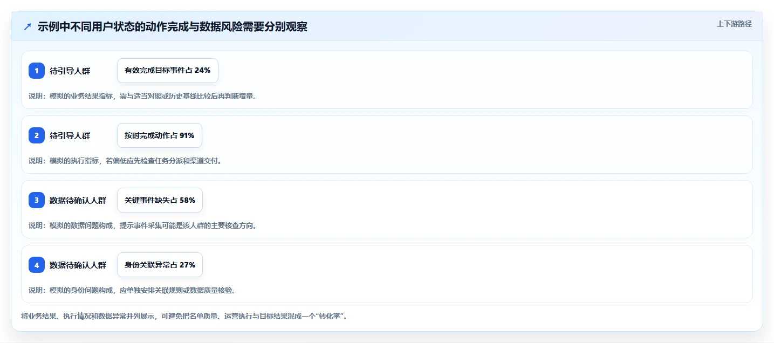Click the description starting 说明：模拟的执行指标
The height and width of the screenshot is (343, 774).
[125, 161]
